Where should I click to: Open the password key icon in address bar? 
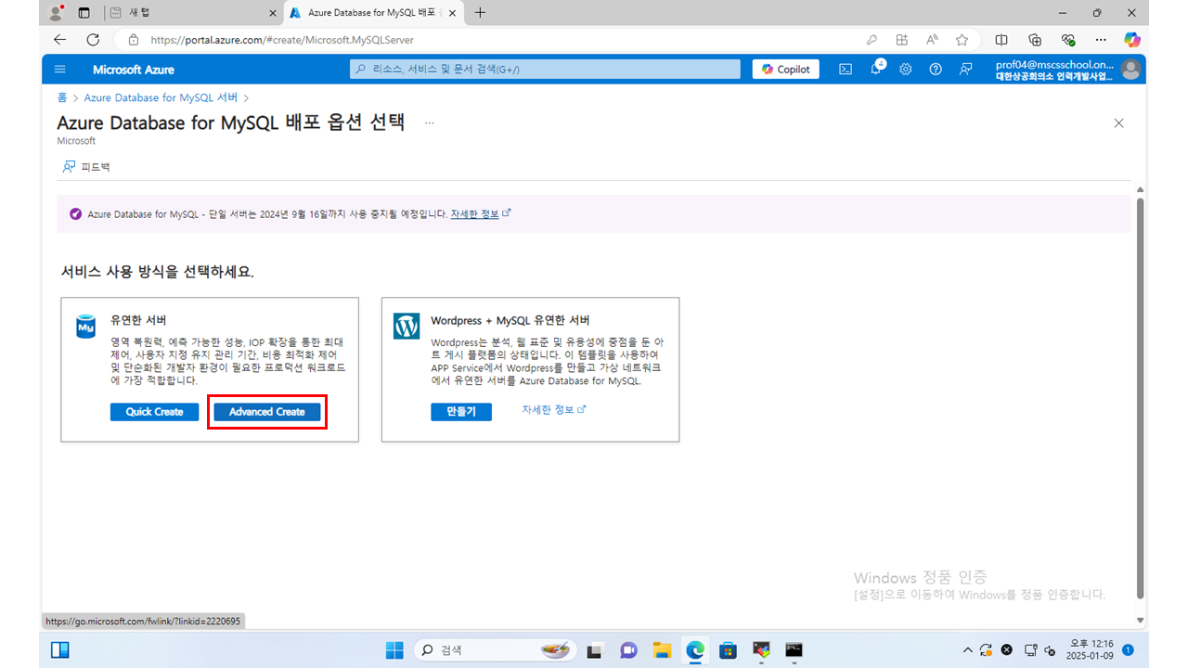click(872, 40)
